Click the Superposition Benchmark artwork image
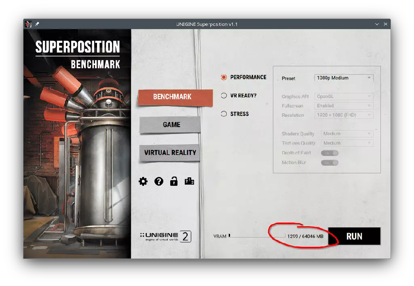 (77, 144)
